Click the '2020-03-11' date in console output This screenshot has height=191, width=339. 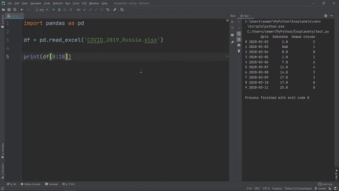pyautogui.click(x=258, y=88)
